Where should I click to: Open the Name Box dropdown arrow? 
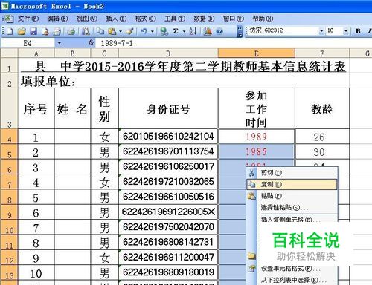coord(59,43)
